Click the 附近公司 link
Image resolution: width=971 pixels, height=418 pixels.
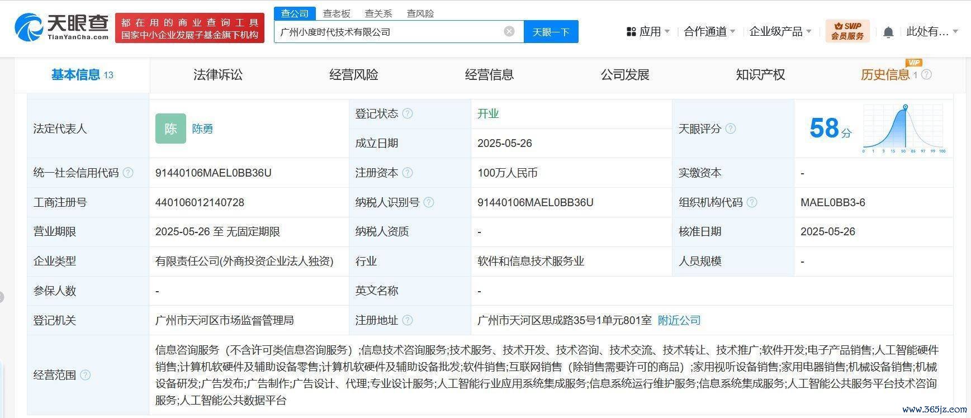pyautogui.click(x=679, y=320)
